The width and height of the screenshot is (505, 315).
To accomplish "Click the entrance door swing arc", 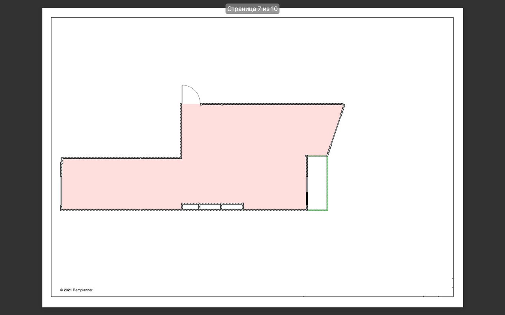I will 191,94.
